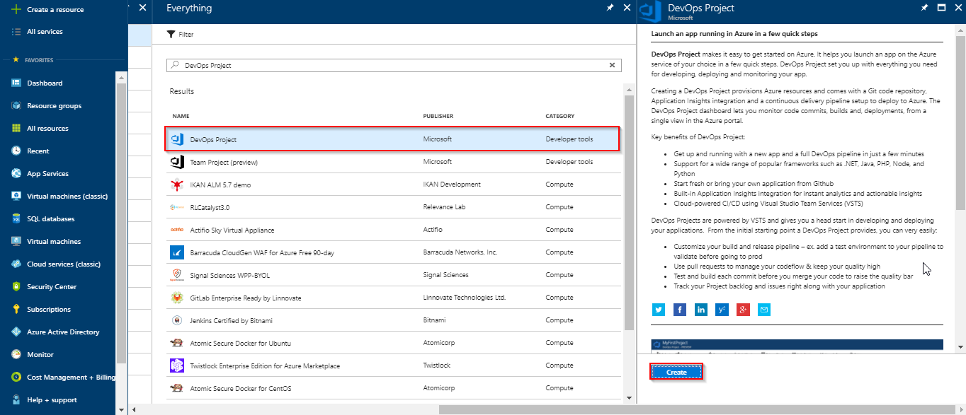966x415 pixels.
Task: Close the Everything blade
Action: pyautogui.click(x=627, y=8)
